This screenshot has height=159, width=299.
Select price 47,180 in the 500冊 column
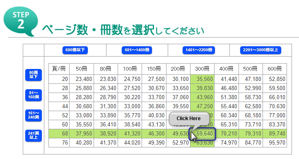251,79
